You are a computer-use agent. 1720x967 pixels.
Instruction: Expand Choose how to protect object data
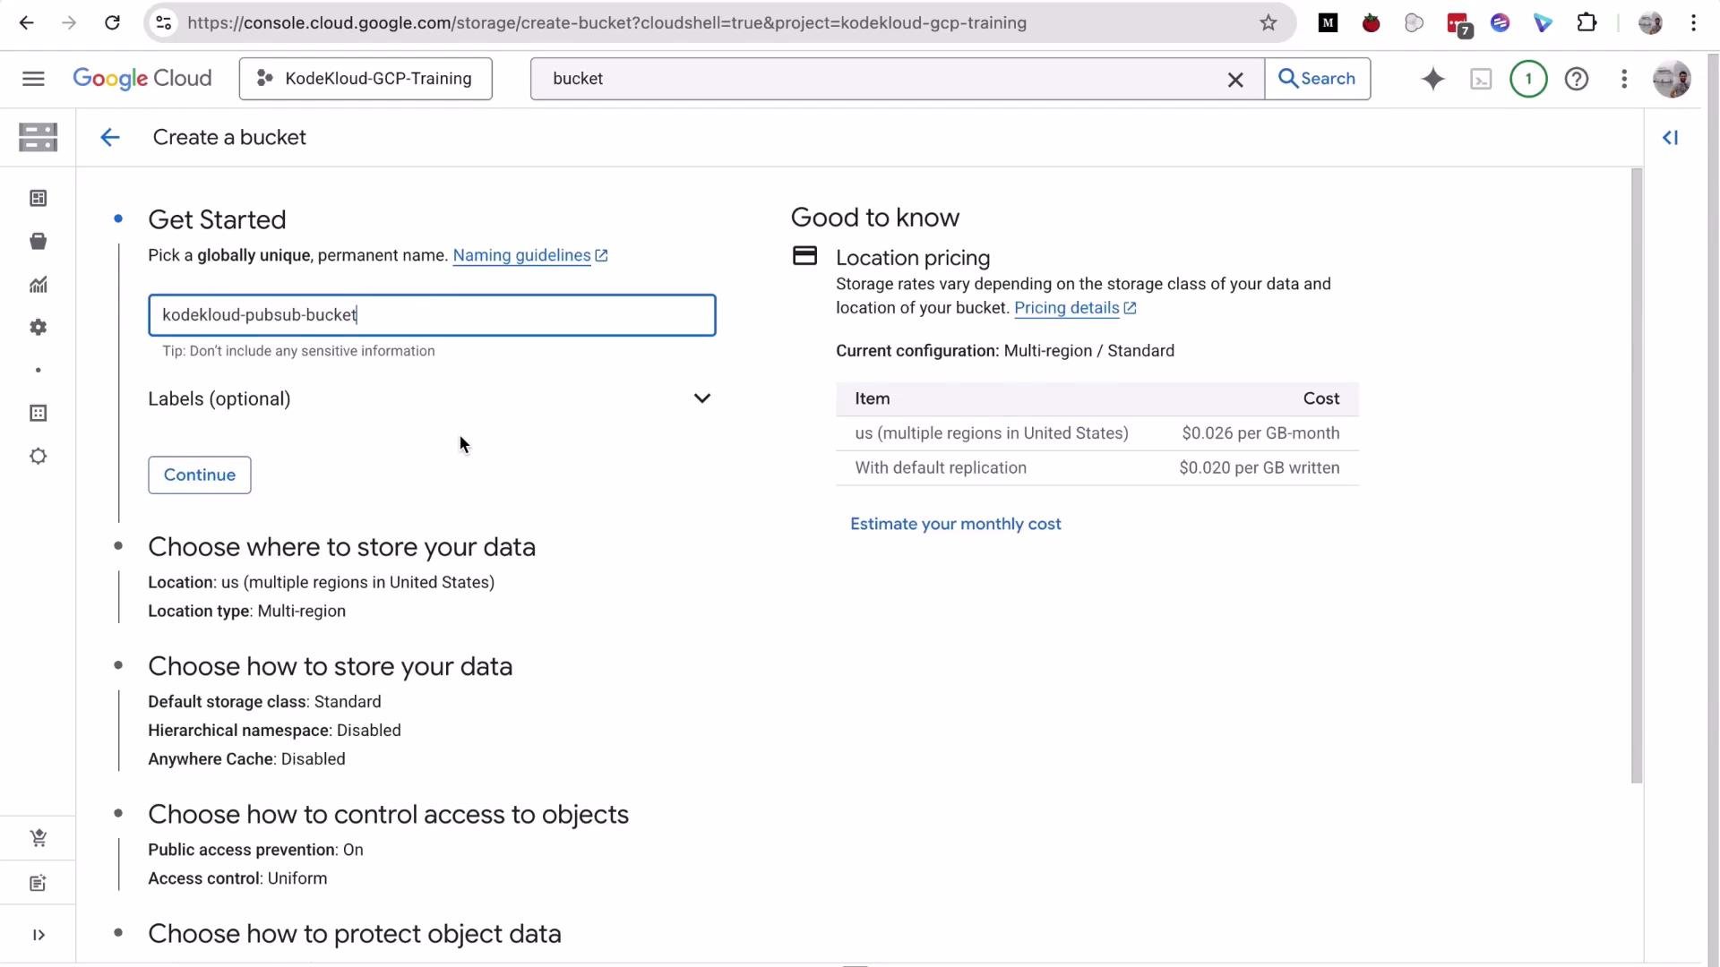click(355, 934)
